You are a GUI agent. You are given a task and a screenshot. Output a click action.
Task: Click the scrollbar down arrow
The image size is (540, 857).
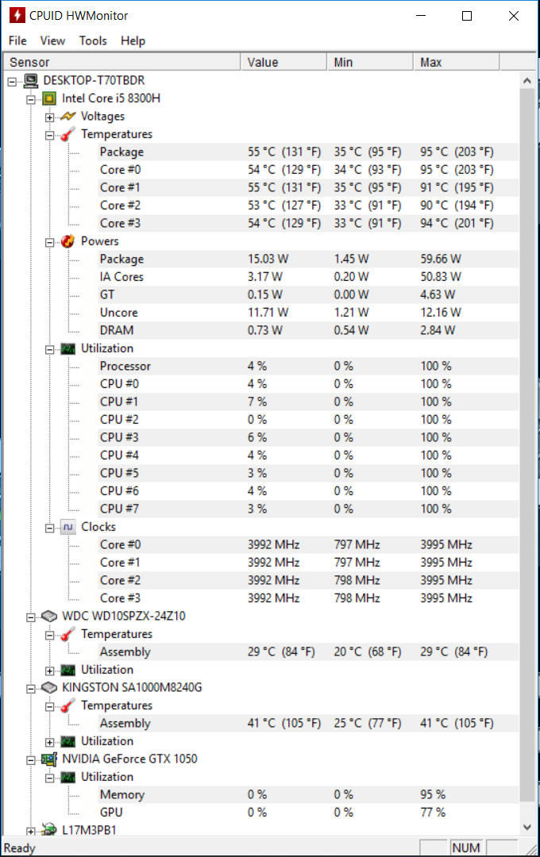[x=526, y=827]
